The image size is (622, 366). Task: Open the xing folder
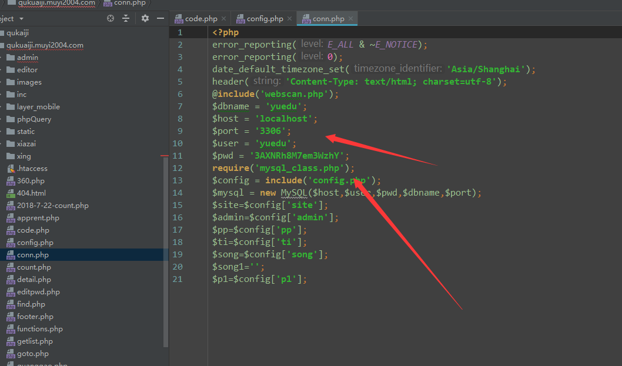[x=24, y=156]
